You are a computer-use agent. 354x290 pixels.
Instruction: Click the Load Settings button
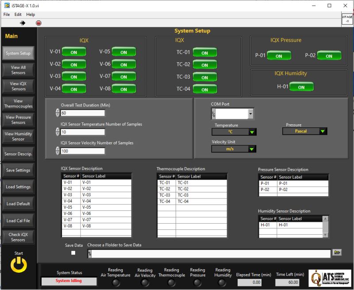(18, 187)
